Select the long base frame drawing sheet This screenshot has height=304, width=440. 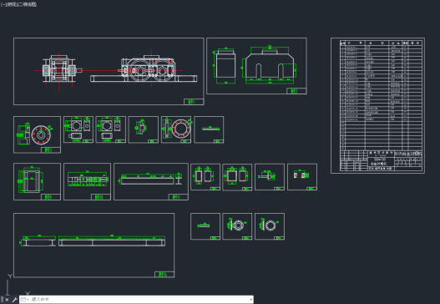coord(94,245)
